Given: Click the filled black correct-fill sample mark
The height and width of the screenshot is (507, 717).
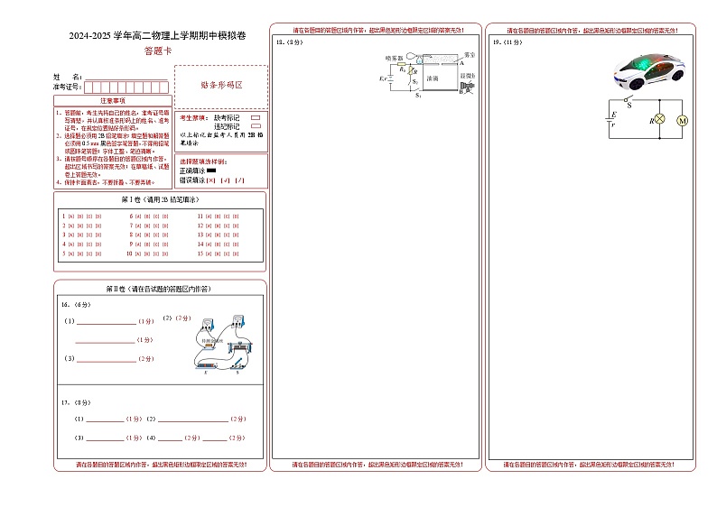Looking at the screenshot, I should (211, 170).
